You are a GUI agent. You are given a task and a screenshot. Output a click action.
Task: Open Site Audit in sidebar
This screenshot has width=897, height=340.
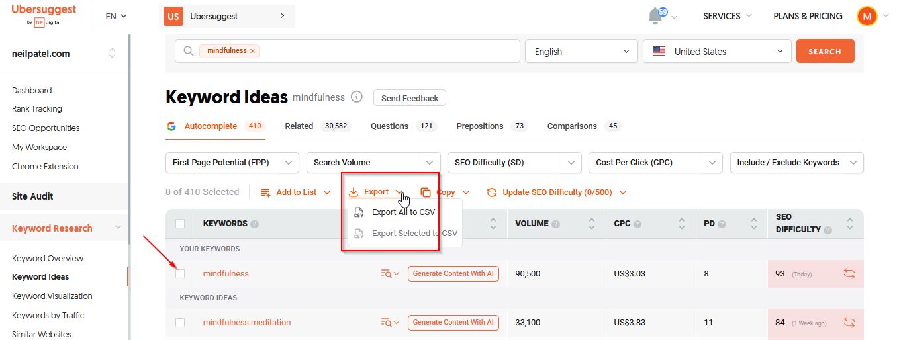(32, 196)
